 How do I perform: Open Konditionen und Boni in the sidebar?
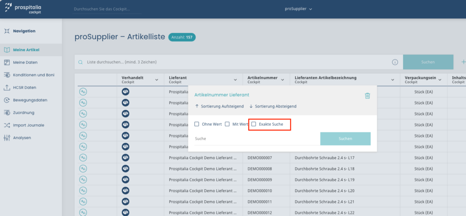point(31,75)
